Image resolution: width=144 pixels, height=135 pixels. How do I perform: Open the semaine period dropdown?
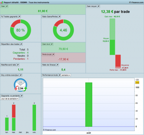(66, 75)
